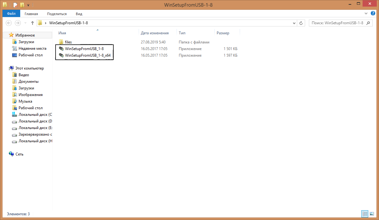Expand the ribbon with the chevron
The height and width of the screenshot is (220, 379).
tap(366, 14)
